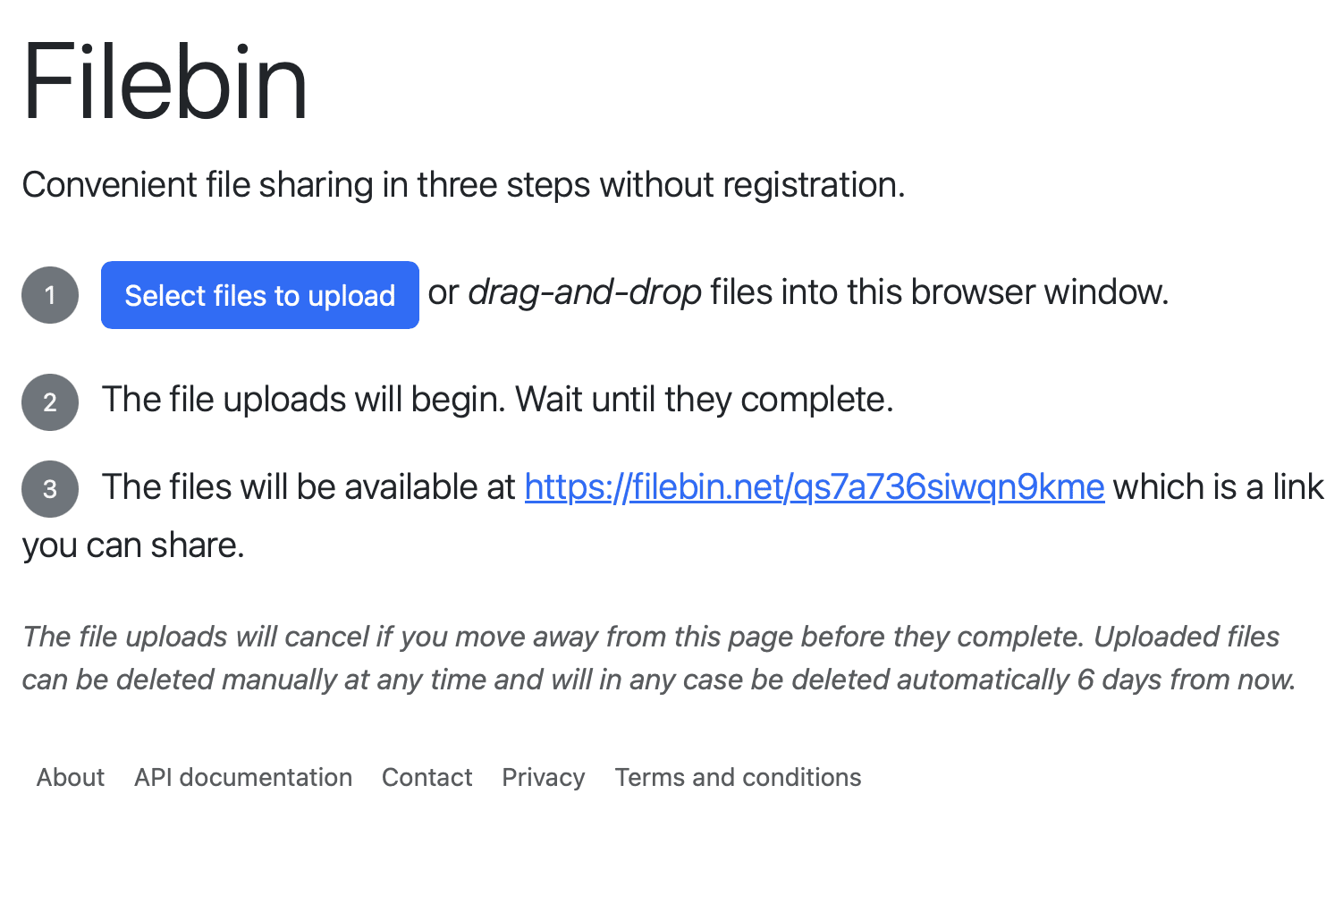Screen dimensions: 1343x912
Task: Click "The files will be available at" text
Action: click(308, 487)
